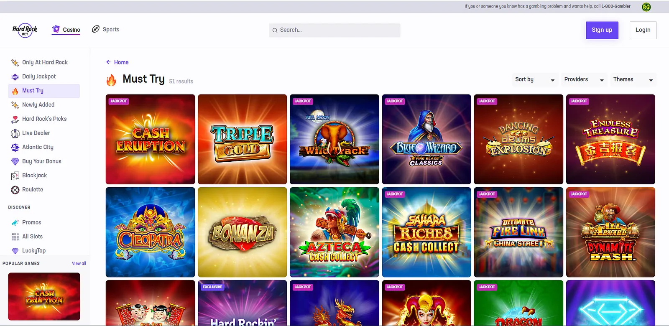Launch the Wild Track game tile
Screen dimensions: 669x326
334,139
